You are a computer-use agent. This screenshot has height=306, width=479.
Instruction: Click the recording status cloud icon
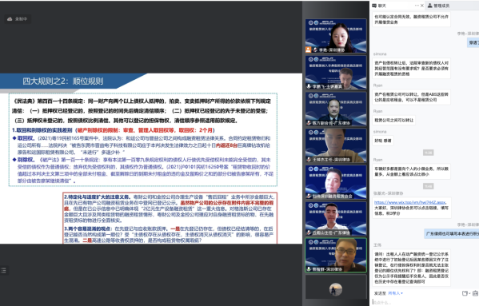click(10, 19)
